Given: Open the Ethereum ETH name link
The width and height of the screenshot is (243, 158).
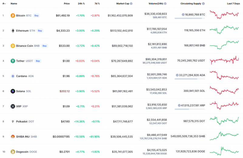Looking at the screenshot, I should (x=26, y=31).
